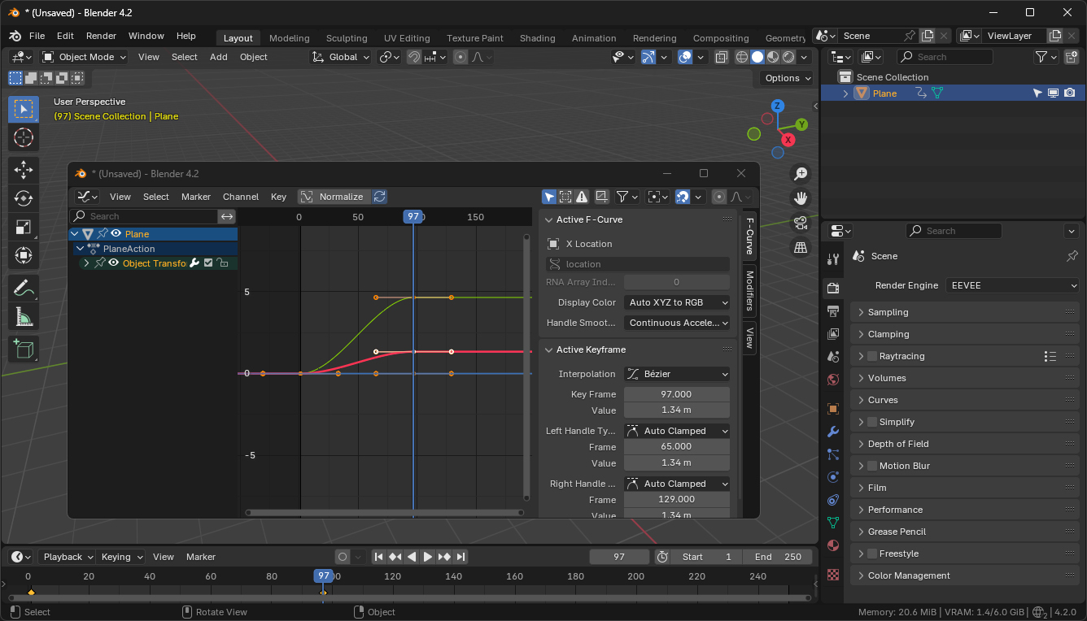
Task: Toggle the Normalize button
Action: [x=333, y=197]
